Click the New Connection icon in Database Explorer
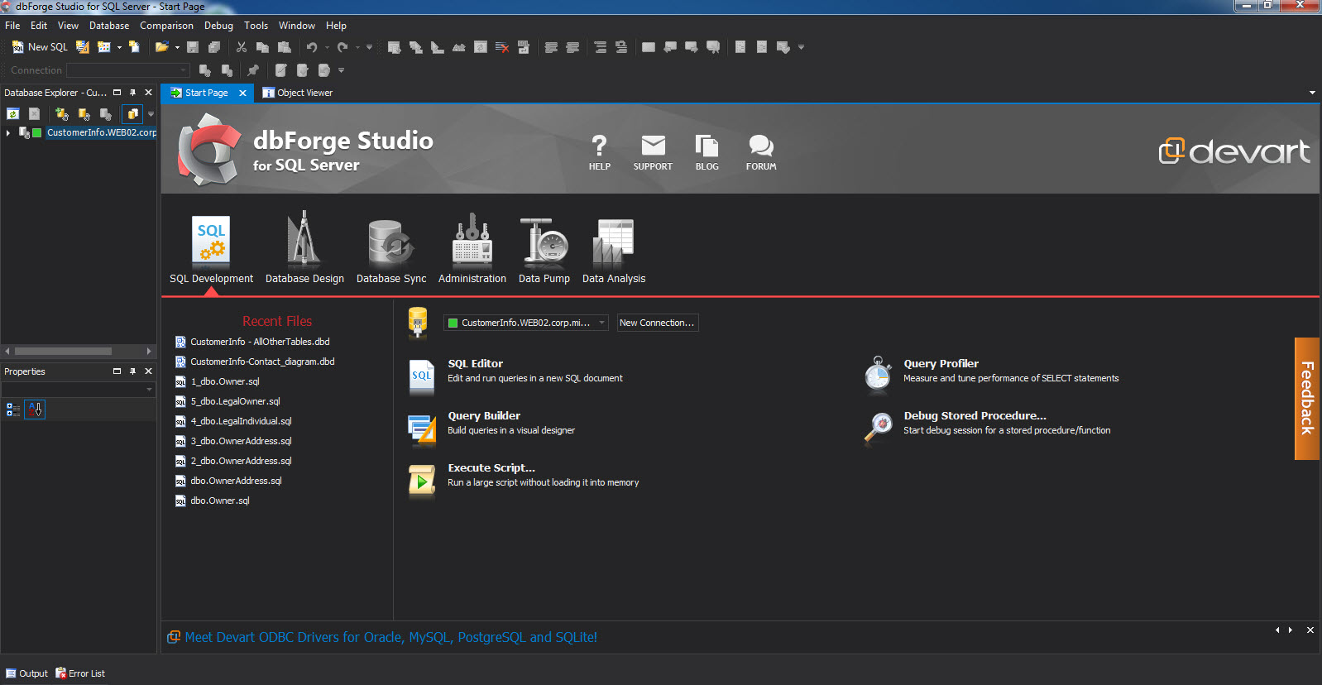This screenshot has height=685, width=1322. click(61, 114)
